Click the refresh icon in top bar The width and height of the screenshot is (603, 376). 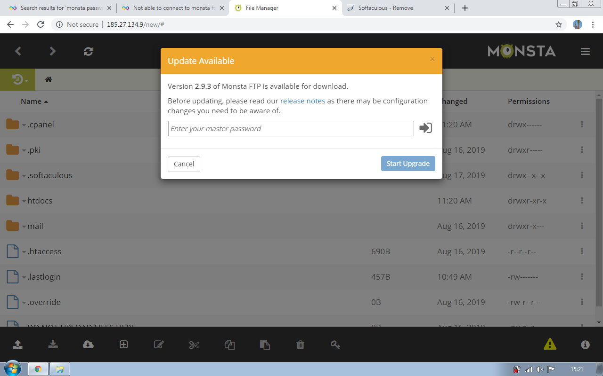[x=88, y=51]
